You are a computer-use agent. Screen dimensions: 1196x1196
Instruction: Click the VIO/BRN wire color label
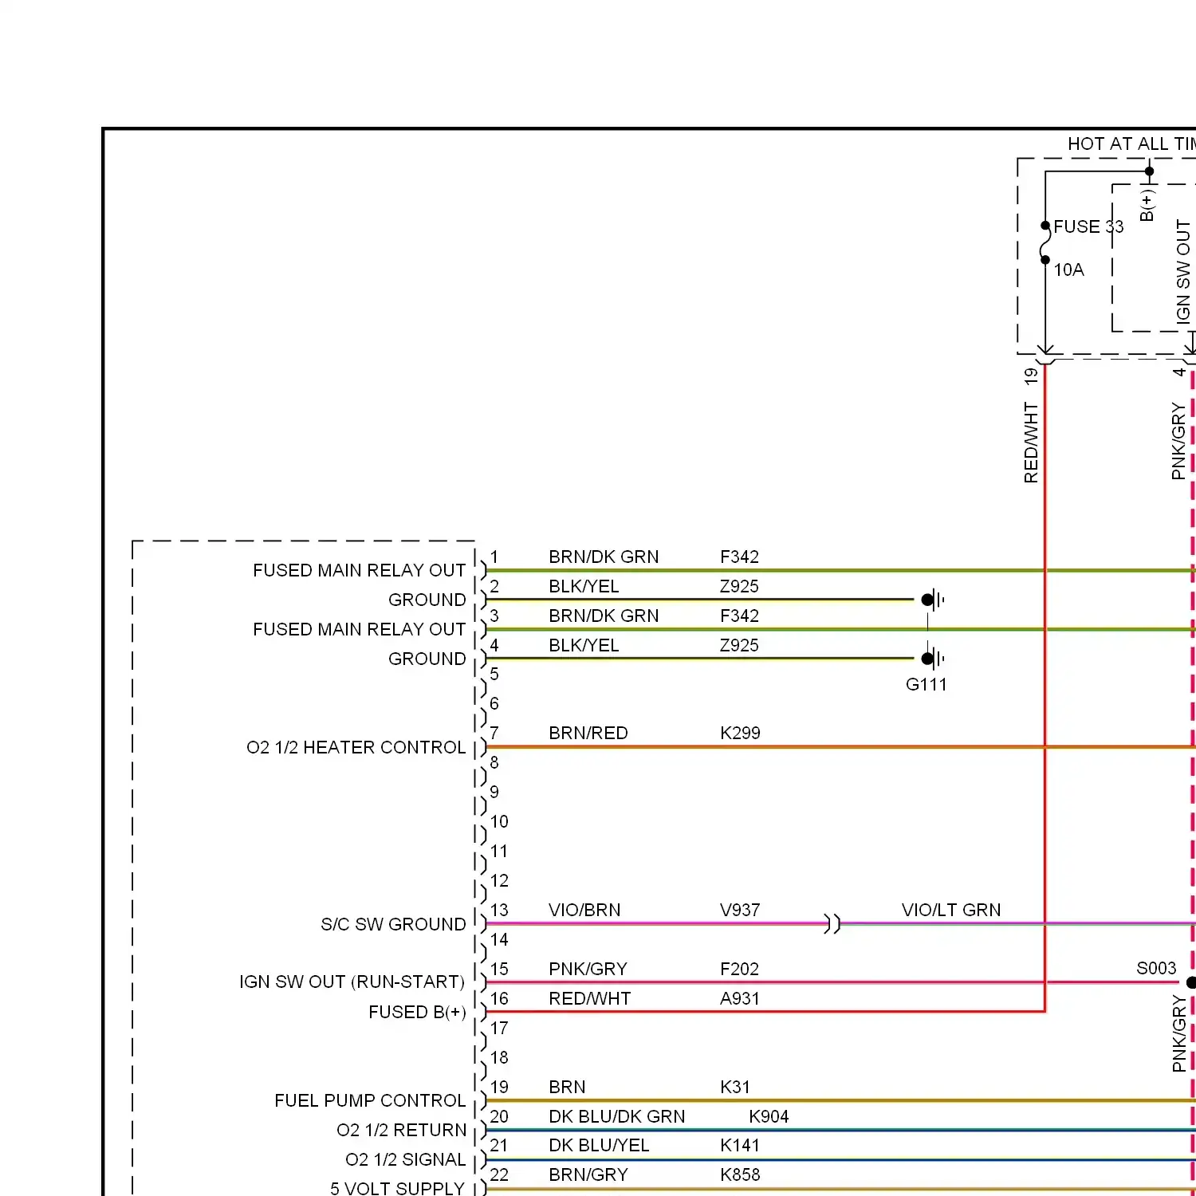coord(584,910)
